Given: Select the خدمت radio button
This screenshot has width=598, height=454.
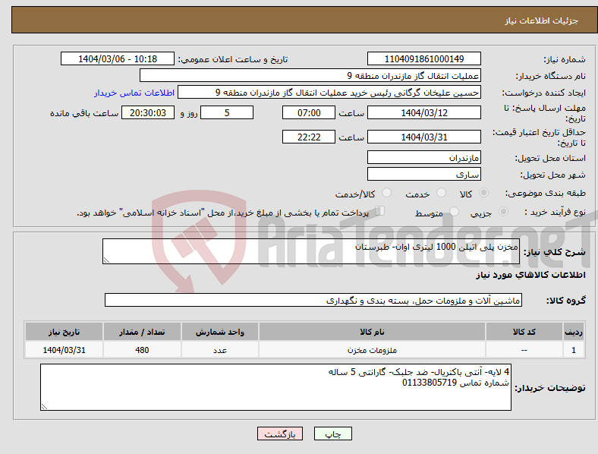Looking at the screenshot, I should [441, 193].
